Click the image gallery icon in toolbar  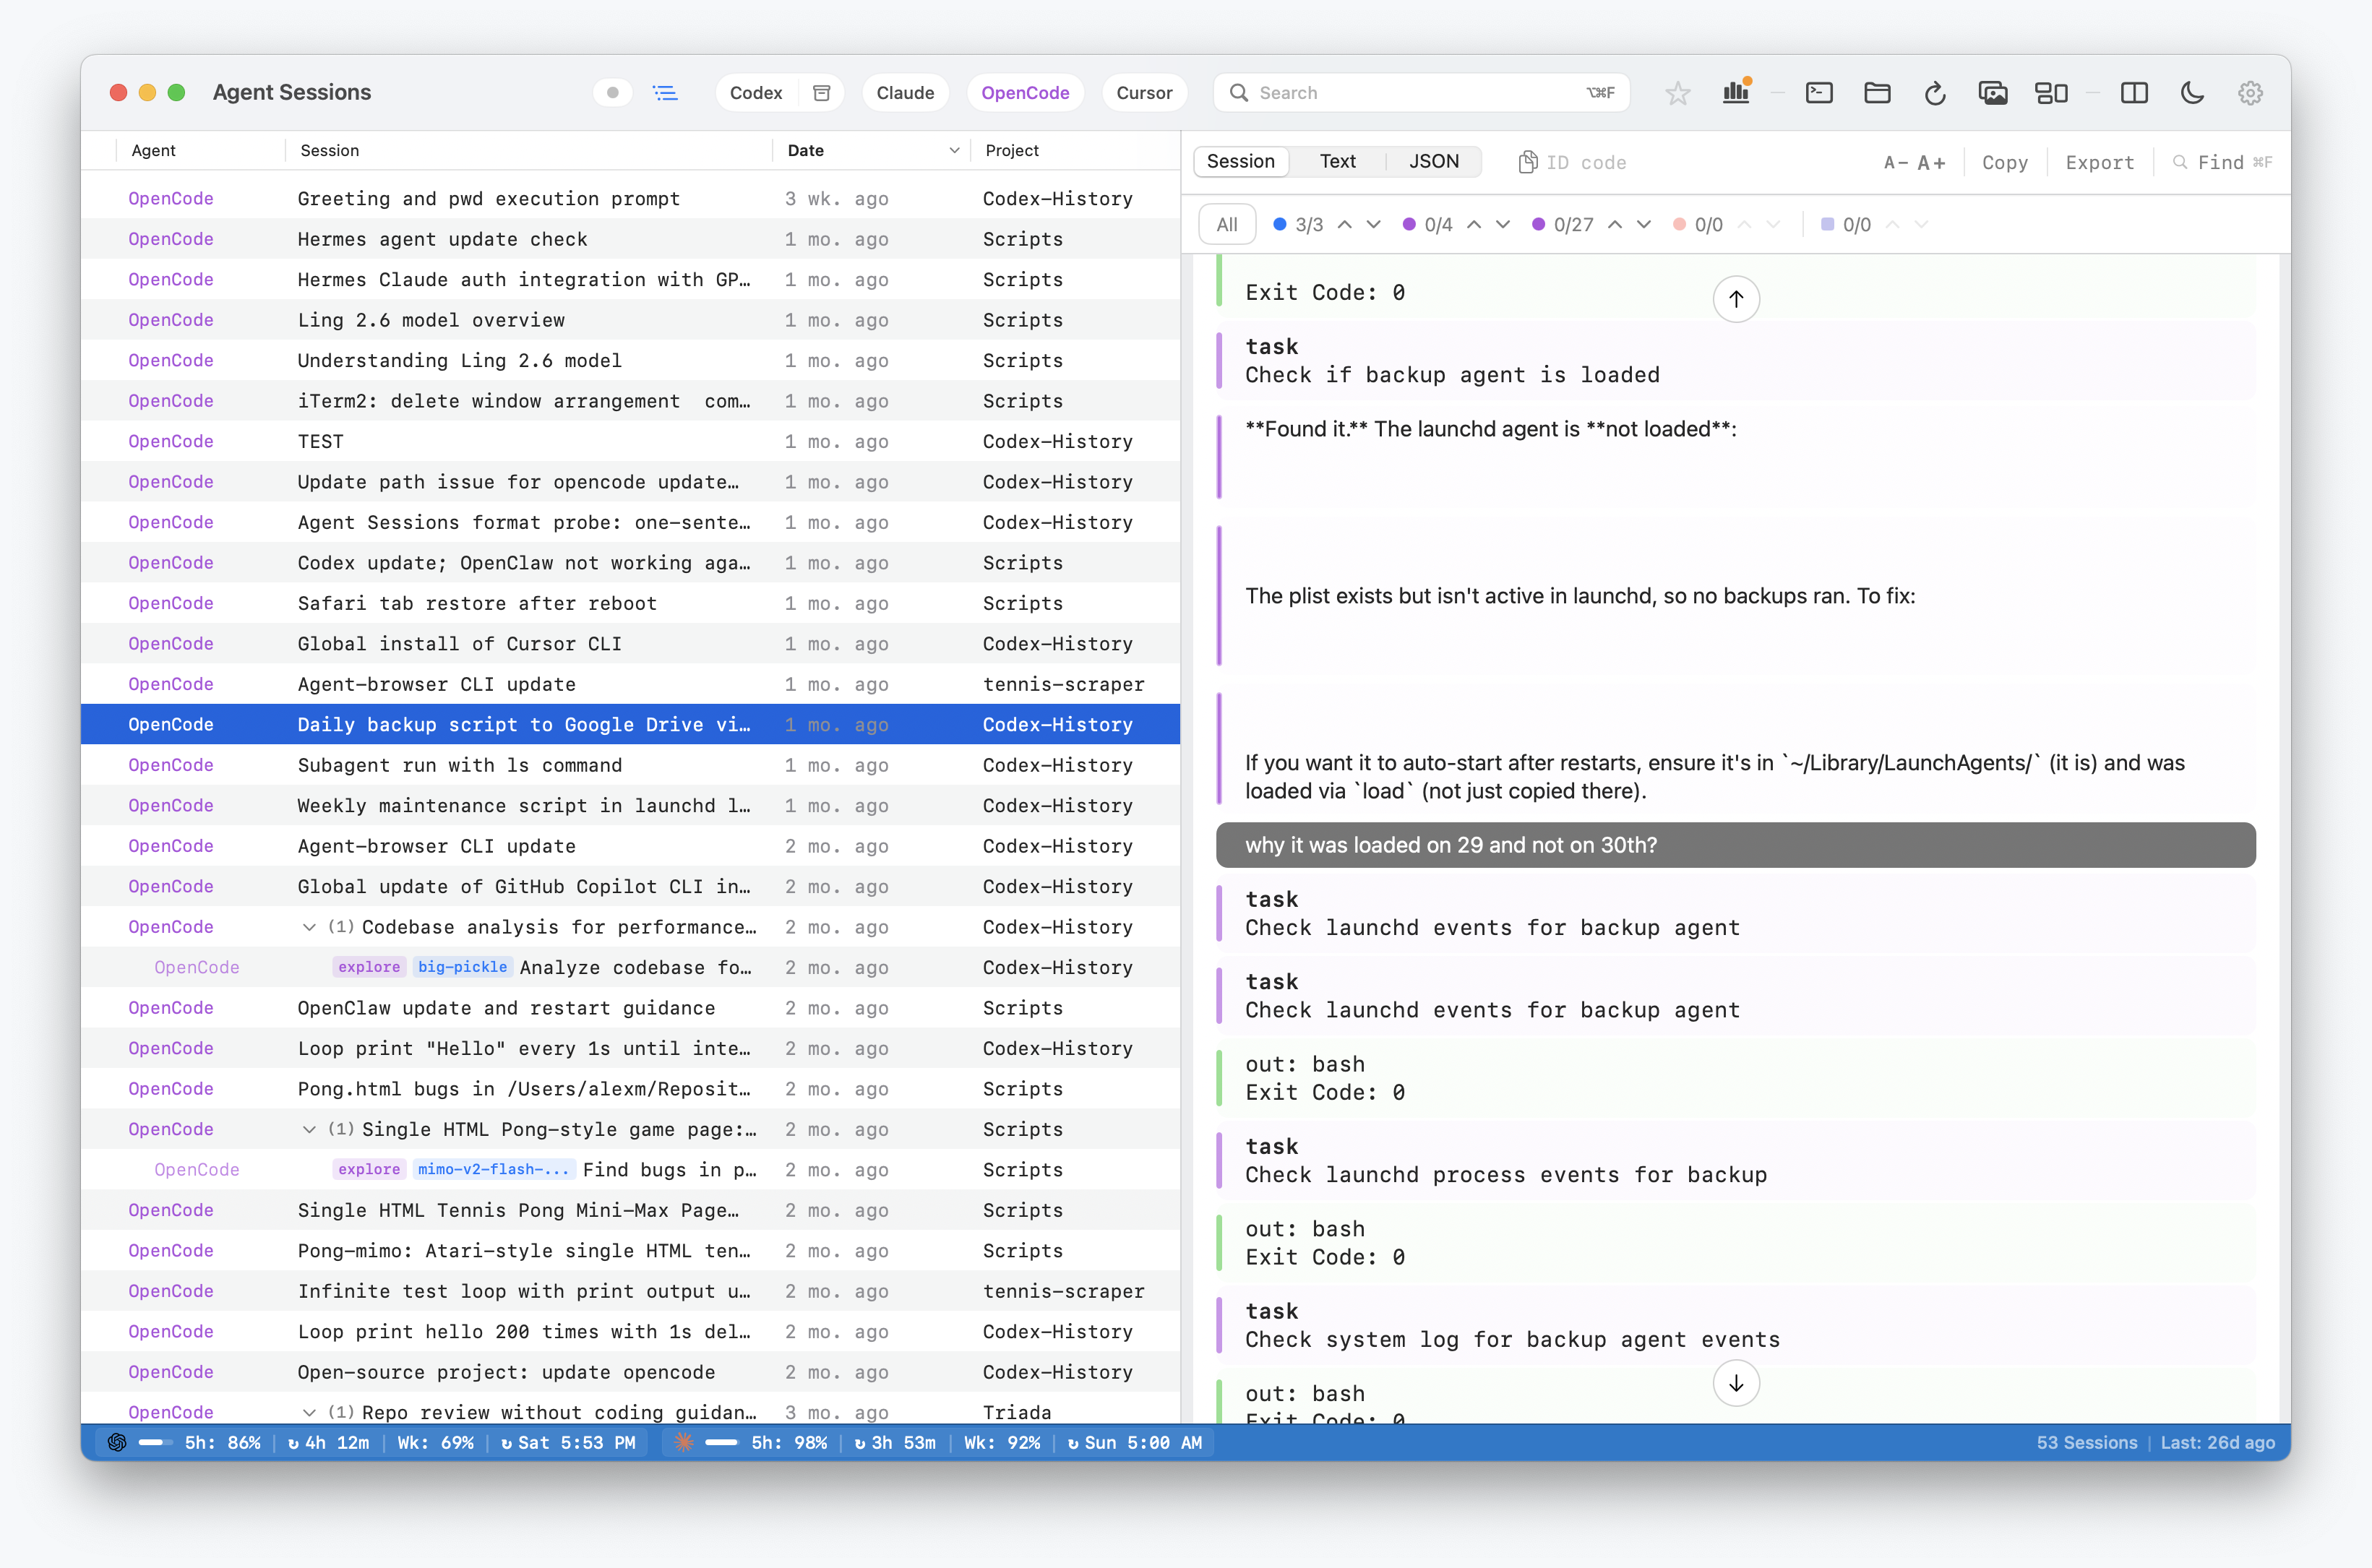coord(1993,93)
